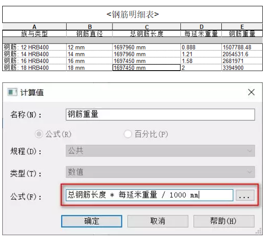Screen dimensions: 265x237
Task: Click length cell in 12 HRB400 row
Action: [x=147, y=47]
